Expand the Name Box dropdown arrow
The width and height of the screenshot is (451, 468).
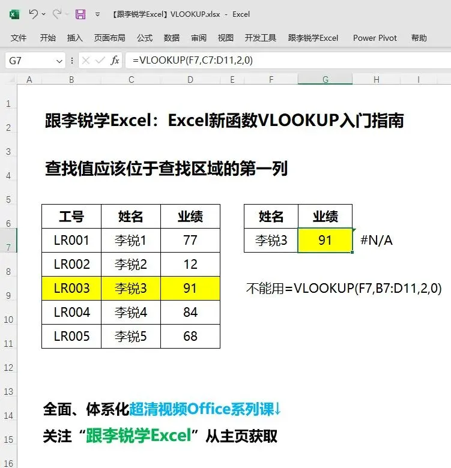(x=59, y=61)
